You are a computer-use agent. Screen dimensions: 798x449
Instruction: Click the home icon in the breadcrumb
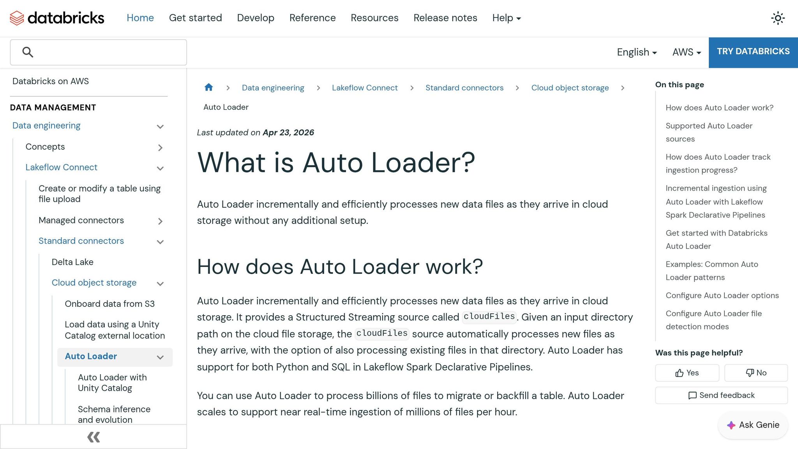tap(209, 88)
